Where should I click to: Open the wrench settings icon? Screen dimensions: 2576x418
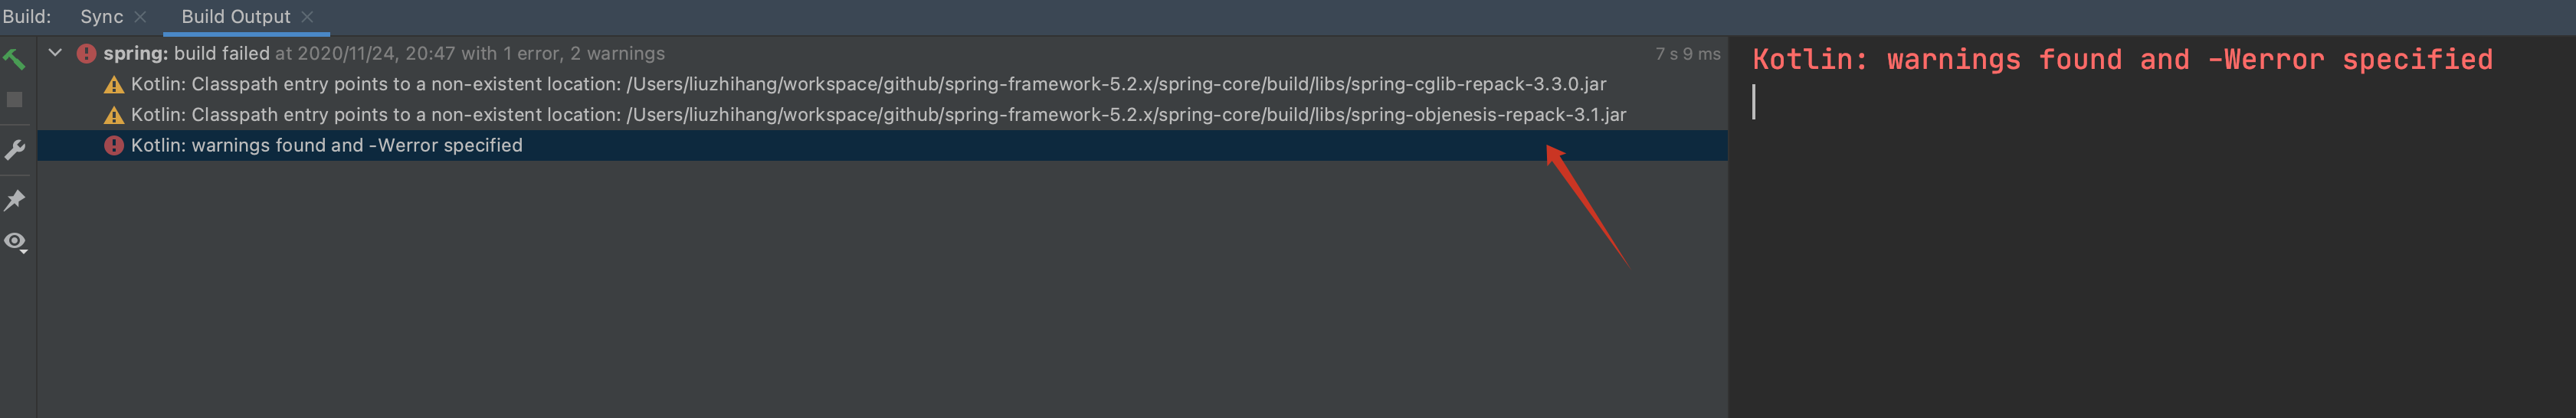pyautogui.click(x=15, y=150)
